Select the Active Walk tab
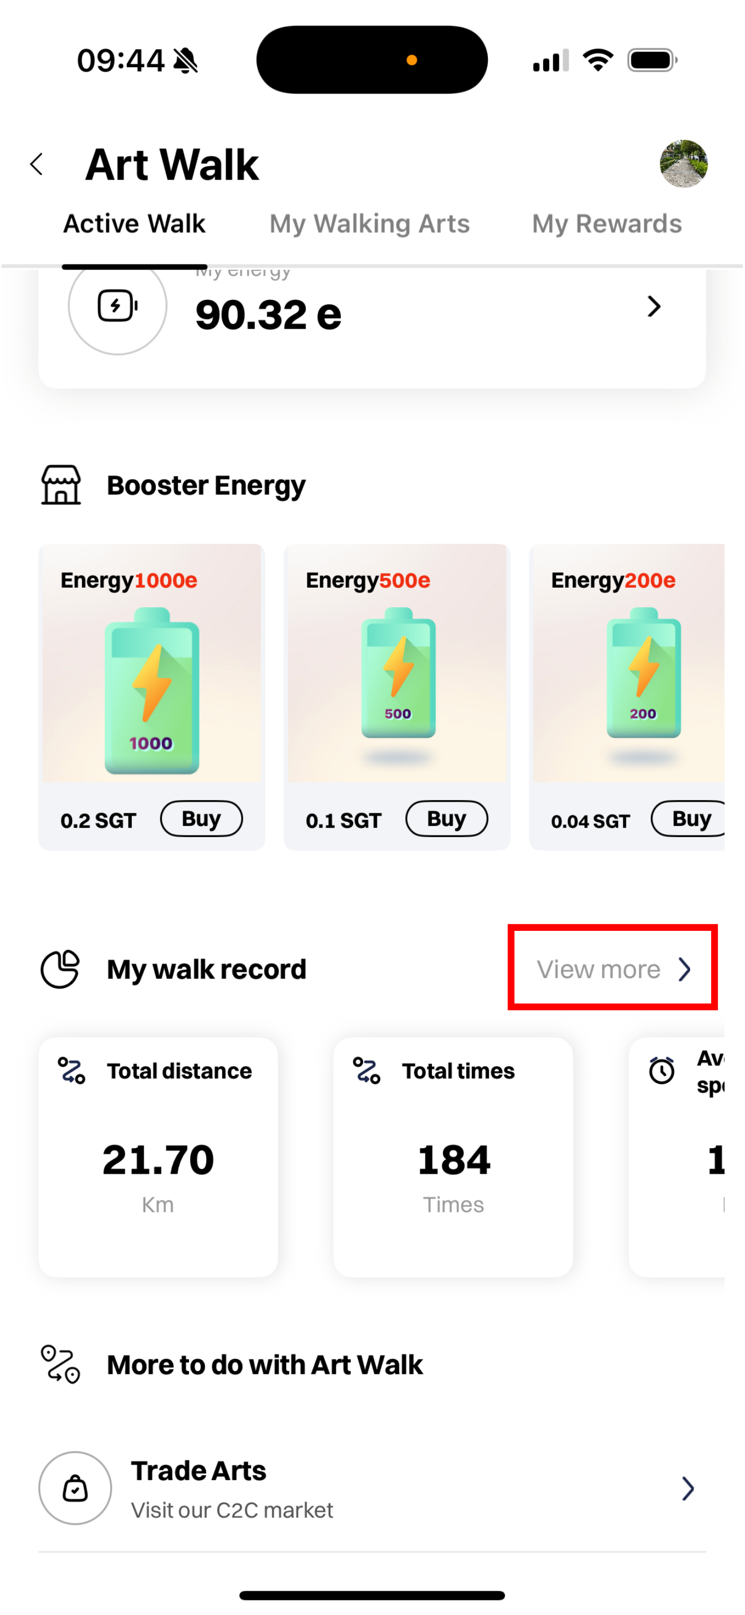Viewport: 745px width, 1615px height. click(x=134, y=224)
